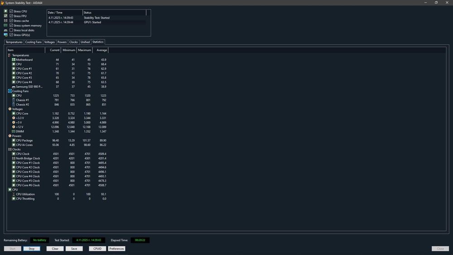Toggle Stress system memory checkbox

pyautogui.click(x=11, y=25)
